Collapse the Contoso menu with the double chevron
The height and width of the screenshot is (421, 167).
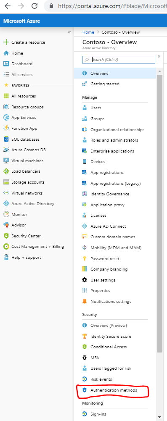[159, 56]
